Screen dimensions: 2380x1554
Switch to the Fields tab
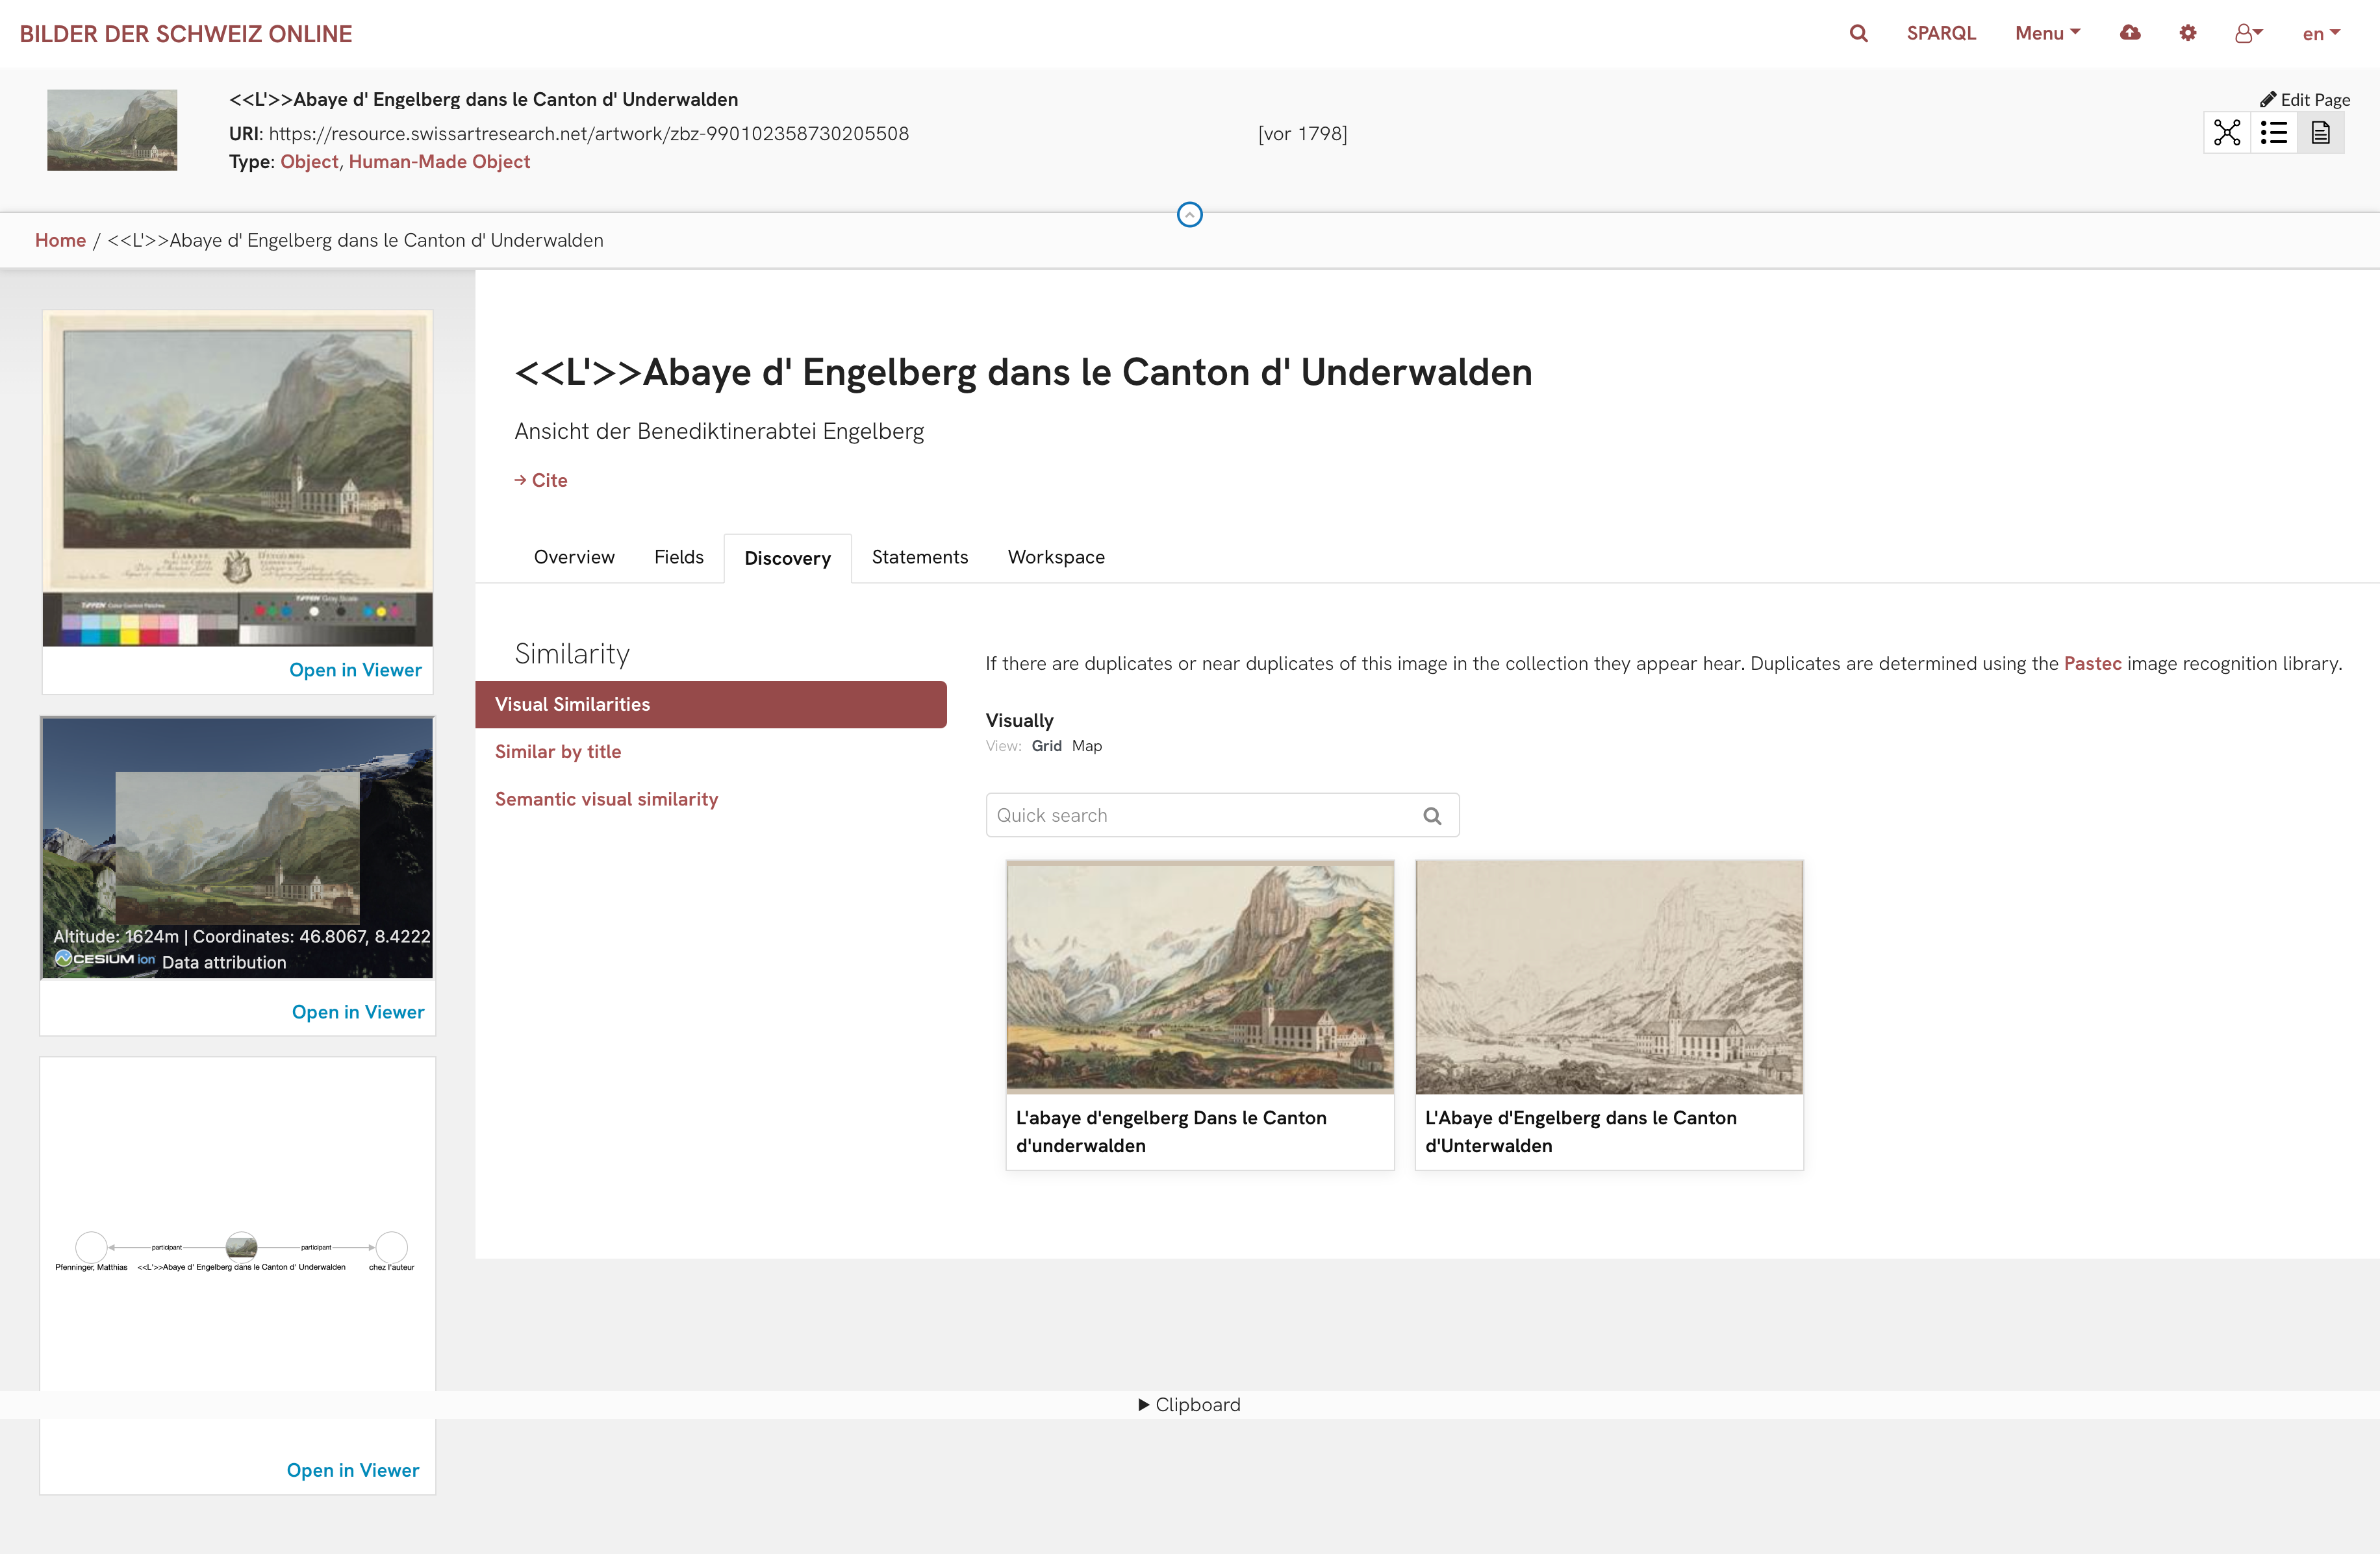point(679,558)
